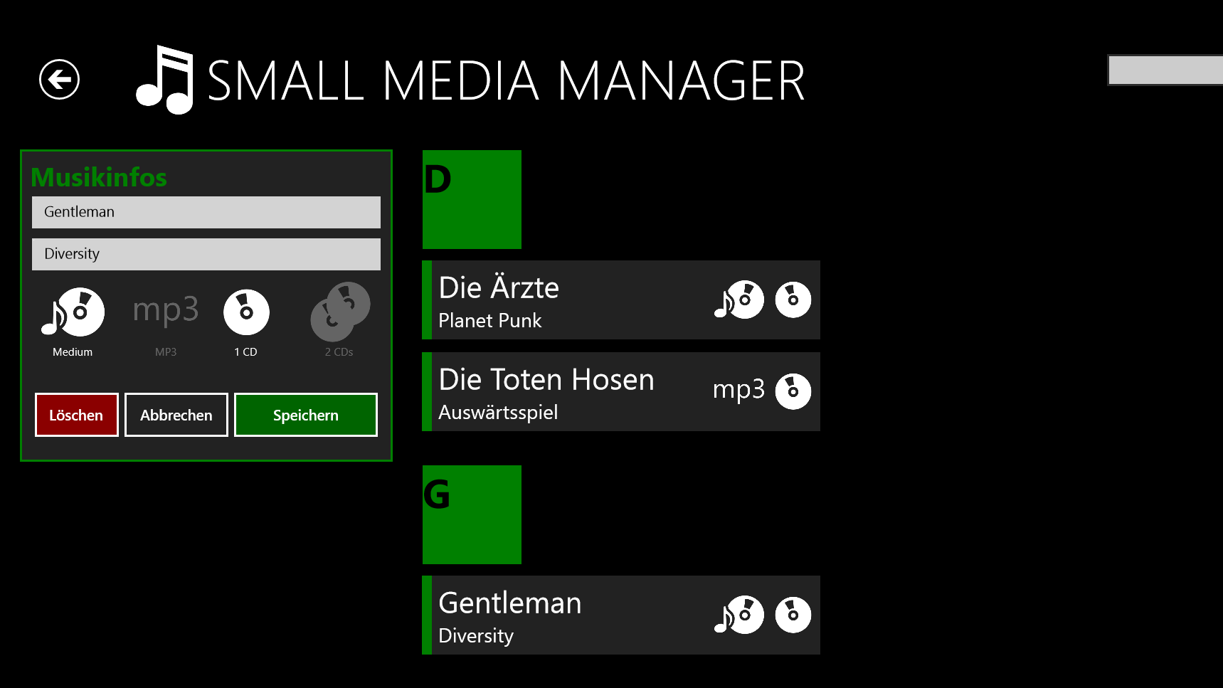Open the D group header tile
This screenshot has height=688, width=1223.
tap(472, 199)
